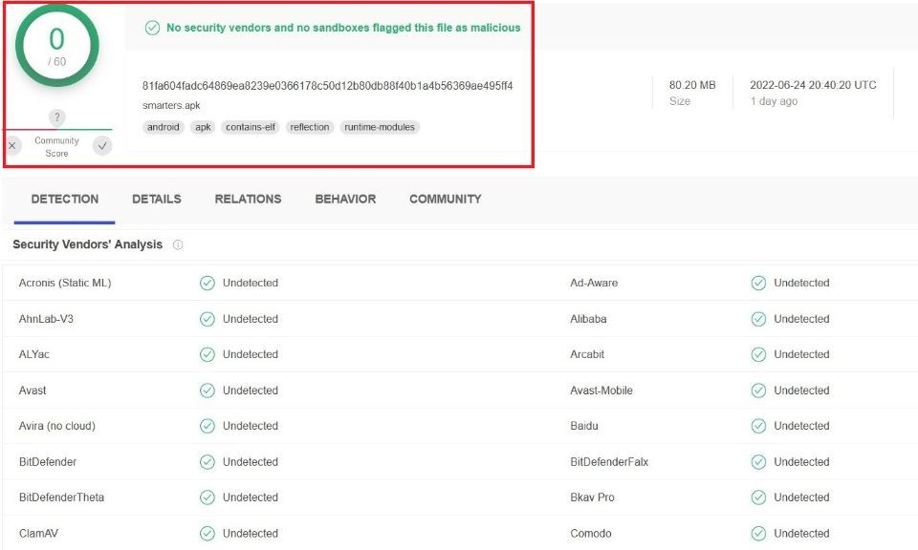The image size is (918, 550).
Task: Click the ClamAV vendor name
Action: tap(38, 533)
